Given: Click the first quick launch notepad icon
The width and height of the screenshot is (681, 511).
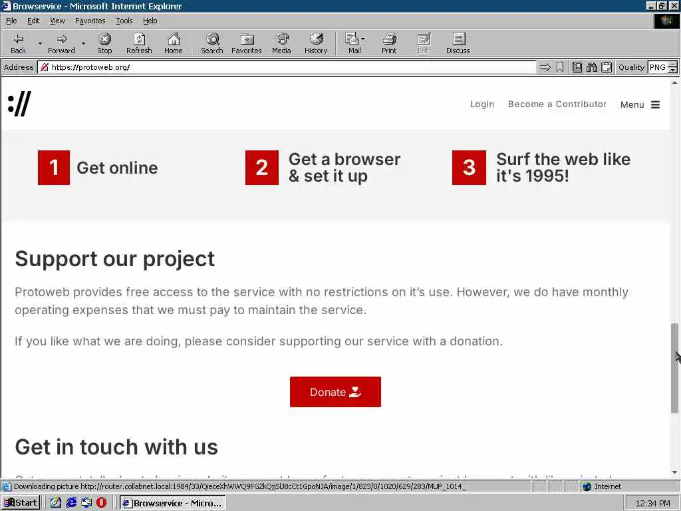Looking at the screenshot, I should [x=56, y=503].
